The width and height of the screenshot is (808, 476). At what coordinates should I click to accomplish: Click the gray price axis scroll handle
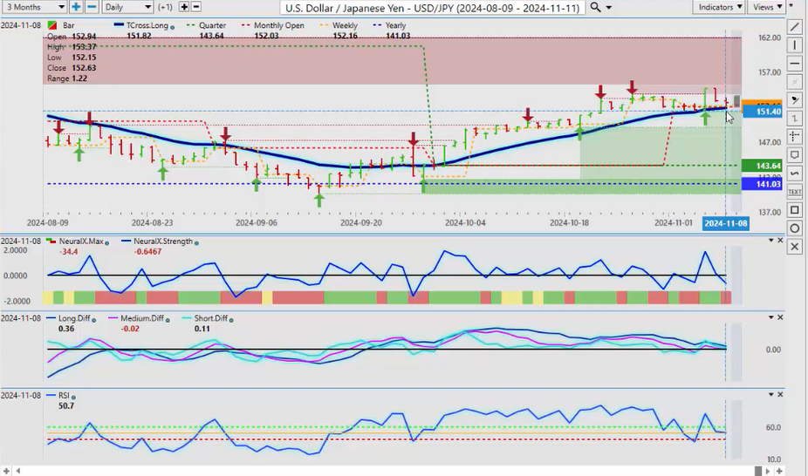coord(737,99)
